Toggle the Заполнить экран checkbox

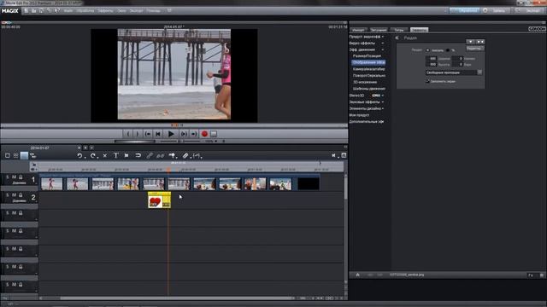click(427, 81)
